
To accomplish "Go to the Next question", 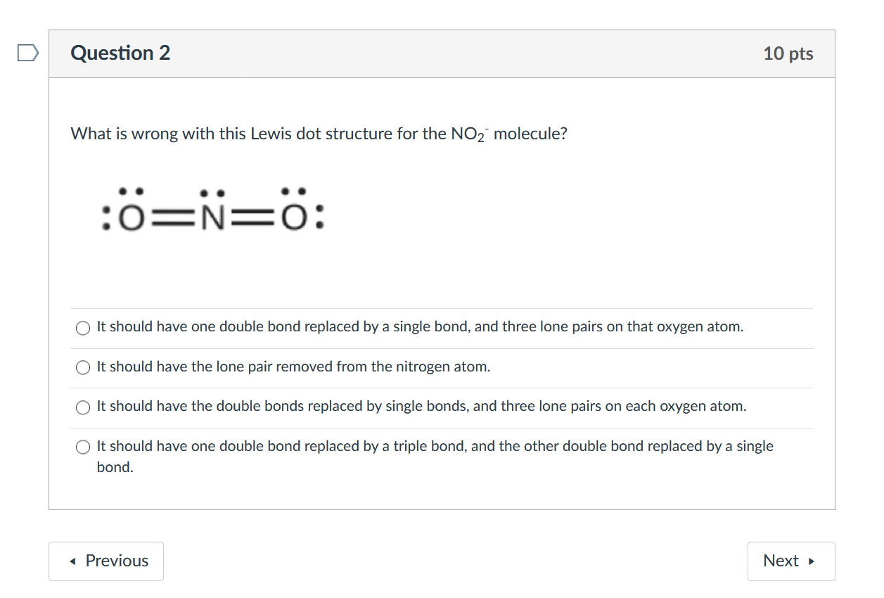I will click(791, 561).
